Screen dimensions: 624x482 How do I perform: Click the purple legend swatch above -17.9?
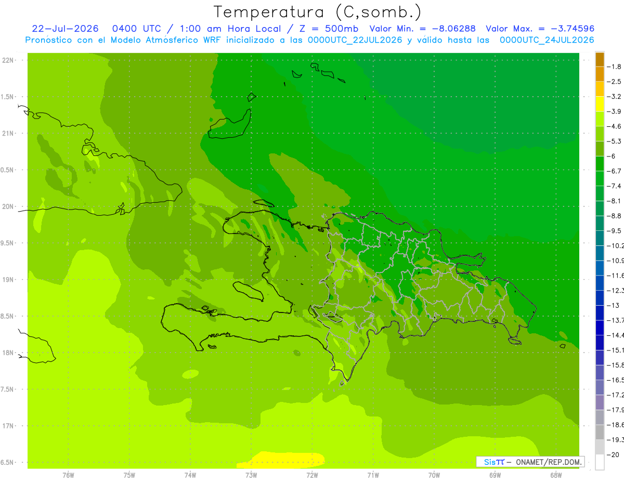[x=600, y=402]
